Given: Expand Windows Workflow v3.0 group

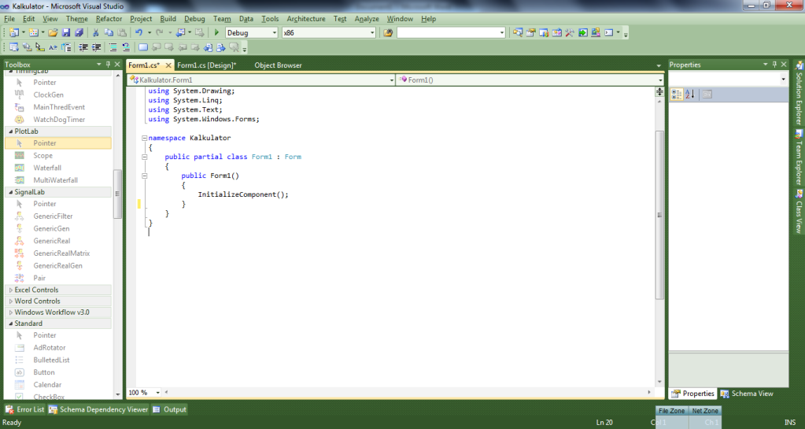Looking at the screenshot, I should [11, 313].
